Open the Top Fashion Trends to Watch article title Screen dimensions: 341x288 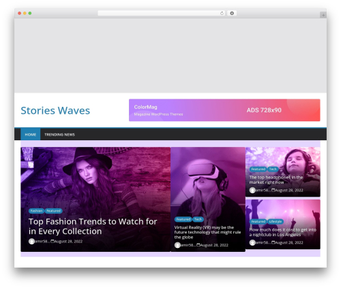point(93,226)
